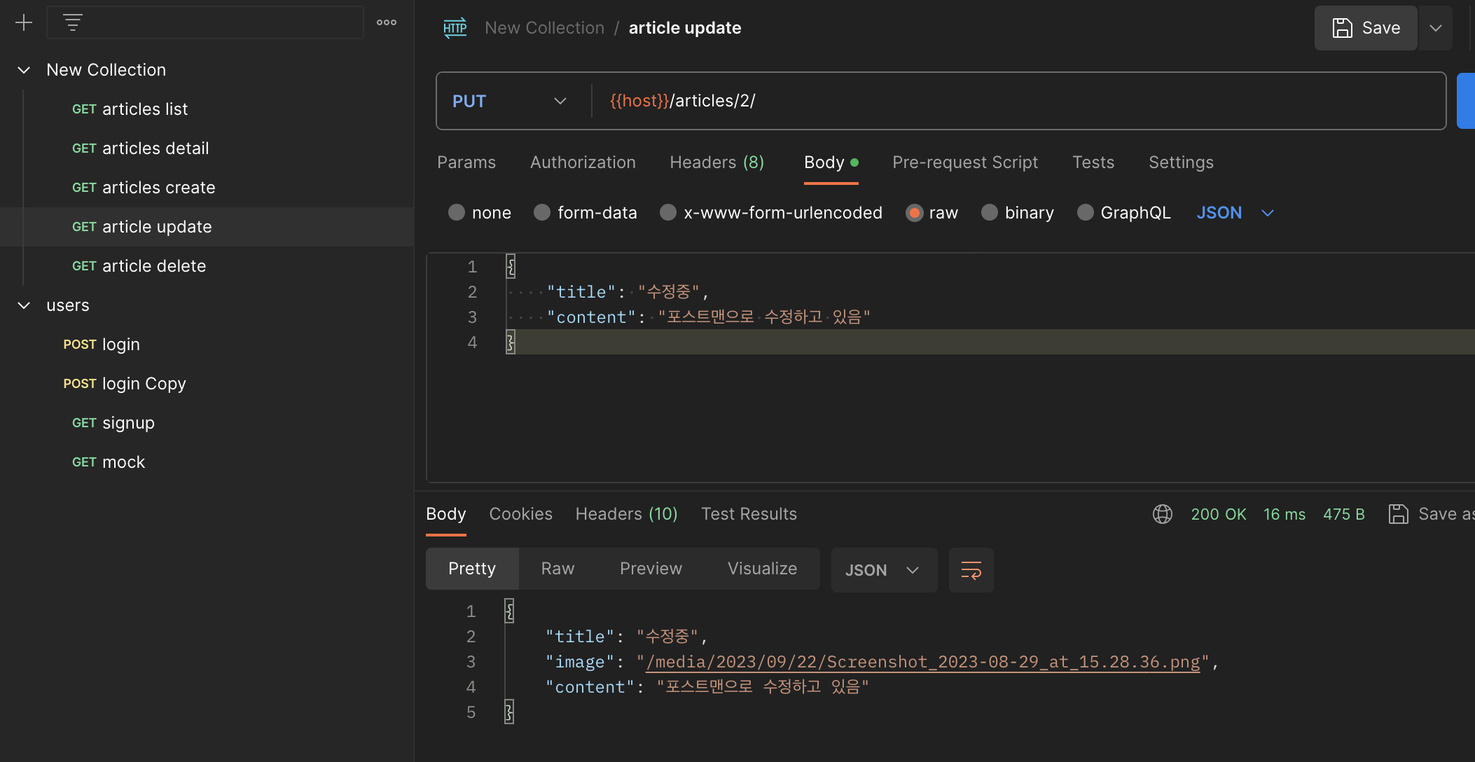Select the none body radio option
This screenshot has width=1475, height=762.
457,213
